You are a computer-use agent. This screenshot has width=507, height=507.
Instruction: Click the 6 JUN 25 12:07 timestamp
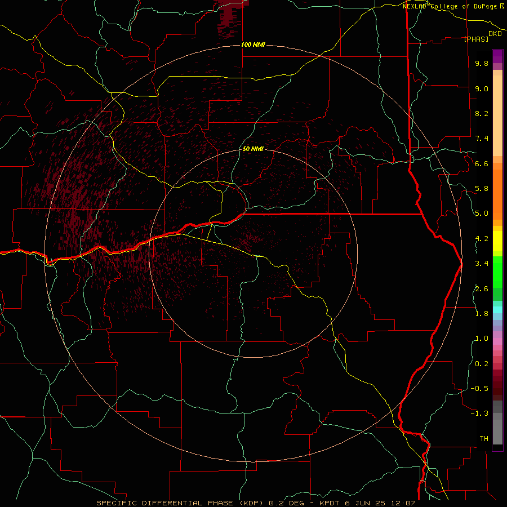pyautogui.click(x=380, y=503)
